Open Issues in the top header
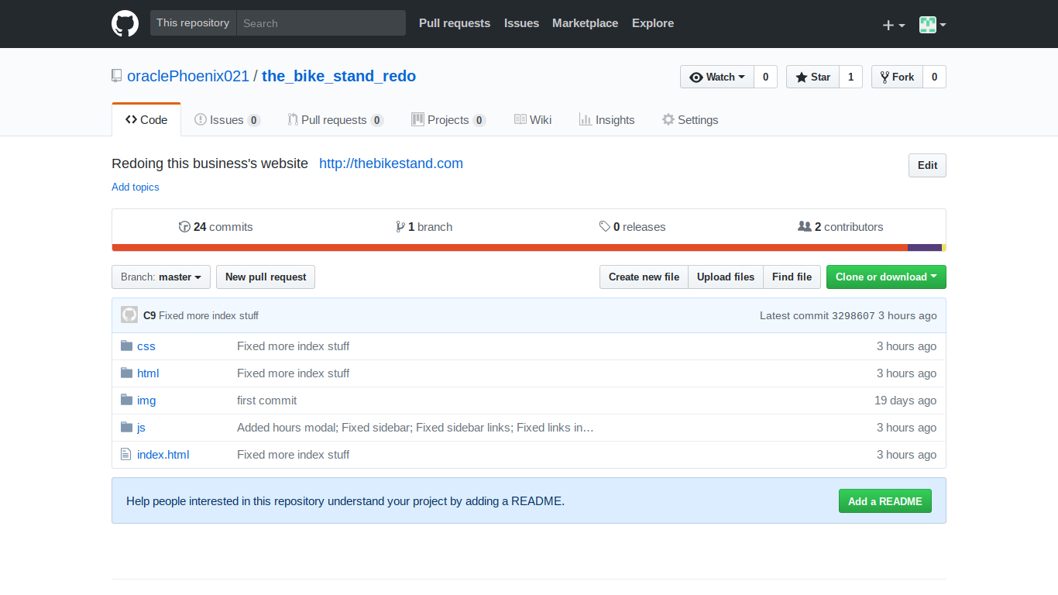The image size is (1058, 595). coord(521,23)
